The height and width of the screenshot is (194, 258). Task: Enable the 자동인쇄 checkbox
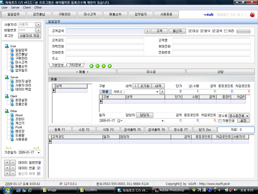point(220,121)
